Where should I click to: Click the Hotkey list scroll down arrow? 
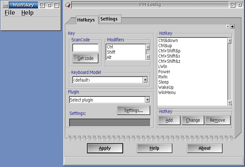click(230, 103)
